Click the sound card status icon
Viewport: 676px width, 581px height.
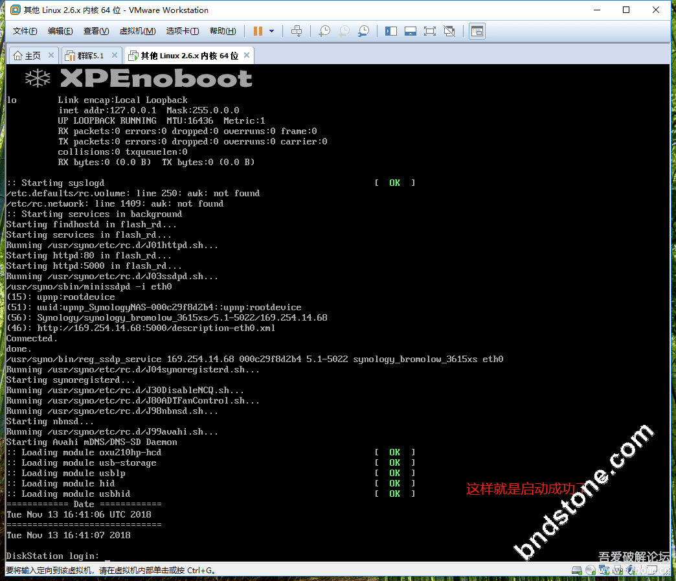pos(631,570)
